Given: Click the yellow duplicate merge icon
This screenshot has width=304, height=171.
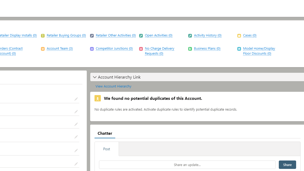Looking at the screenshot, I should [98, 99].
